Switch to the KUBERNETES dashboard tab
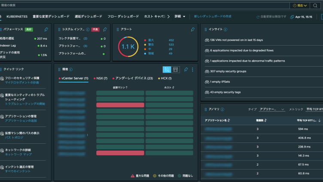323x182 pixels. pos(17,16)
